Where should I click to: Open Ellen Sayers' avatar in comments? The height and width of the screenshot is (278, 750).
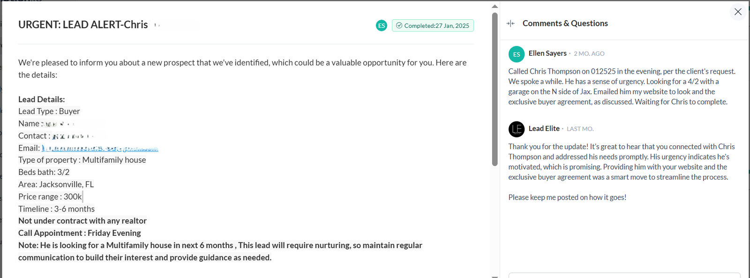(517, 54)
